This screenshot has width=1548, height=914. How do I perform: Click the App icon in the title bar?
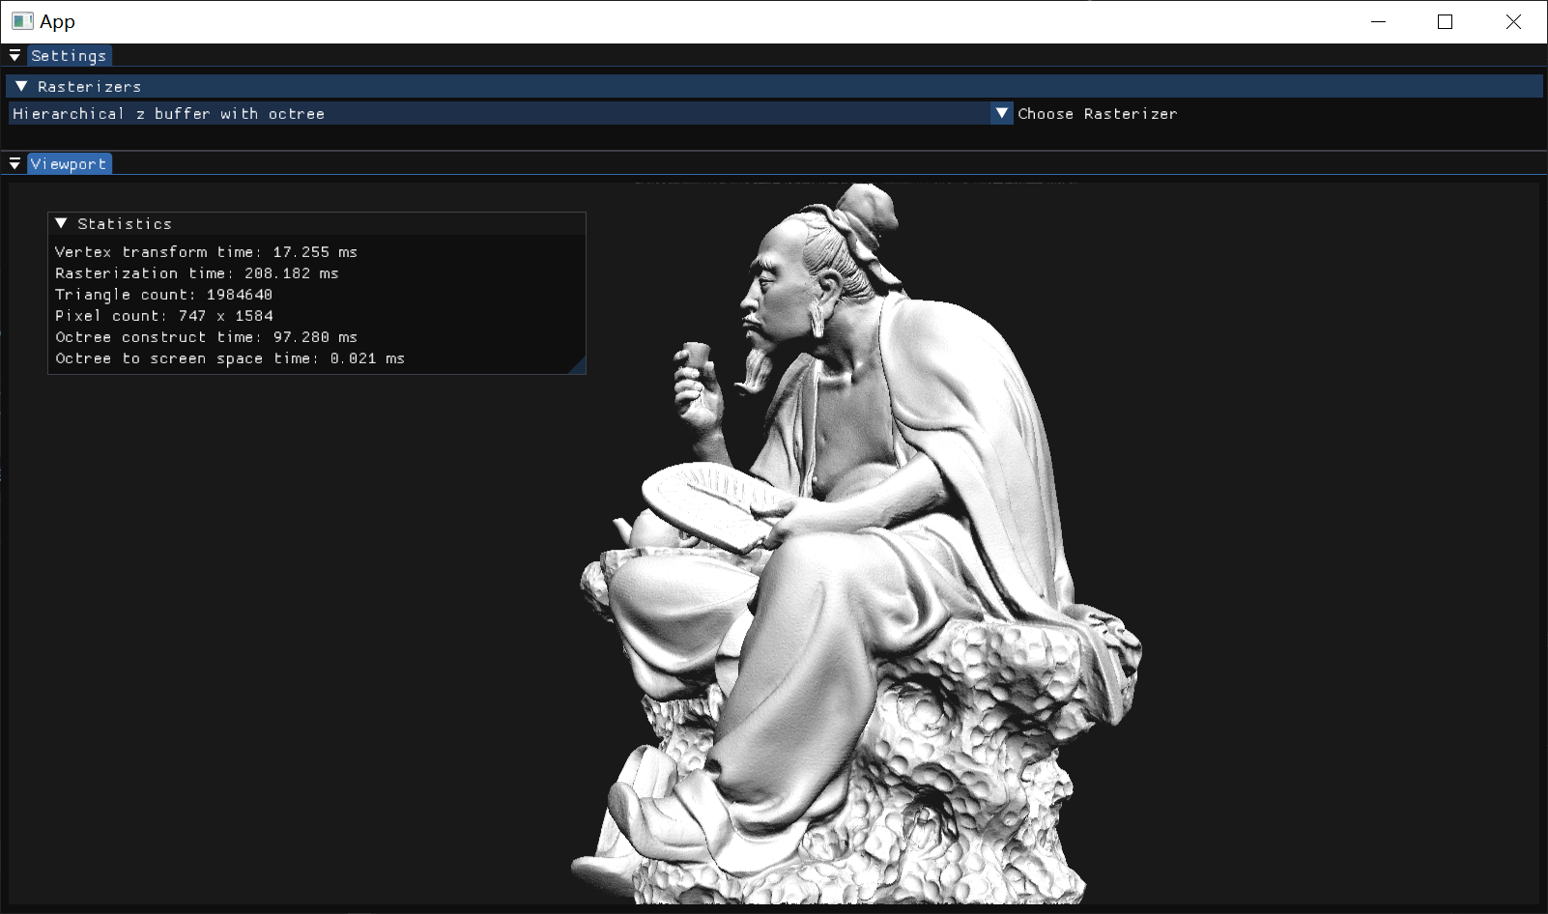click(21, 20)
